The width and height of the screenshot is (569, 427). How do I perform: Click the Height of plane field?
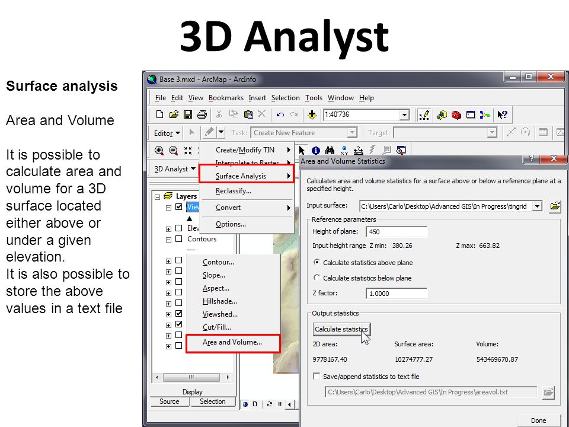click(396, 232)
